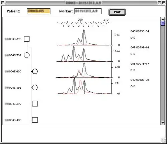Image resolution: width=167 pixels, height=144 pixels.
Task: Focus the Marker text field
Action: [88, 11]
